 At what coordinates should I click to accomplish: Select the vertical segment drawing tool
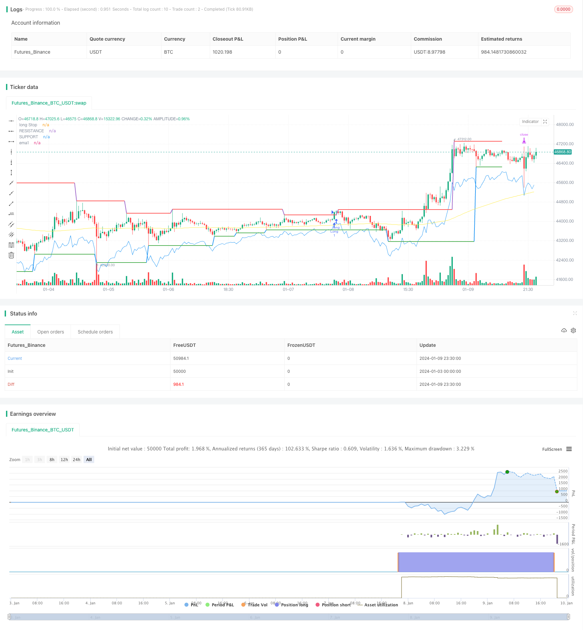tap(11, 173)
